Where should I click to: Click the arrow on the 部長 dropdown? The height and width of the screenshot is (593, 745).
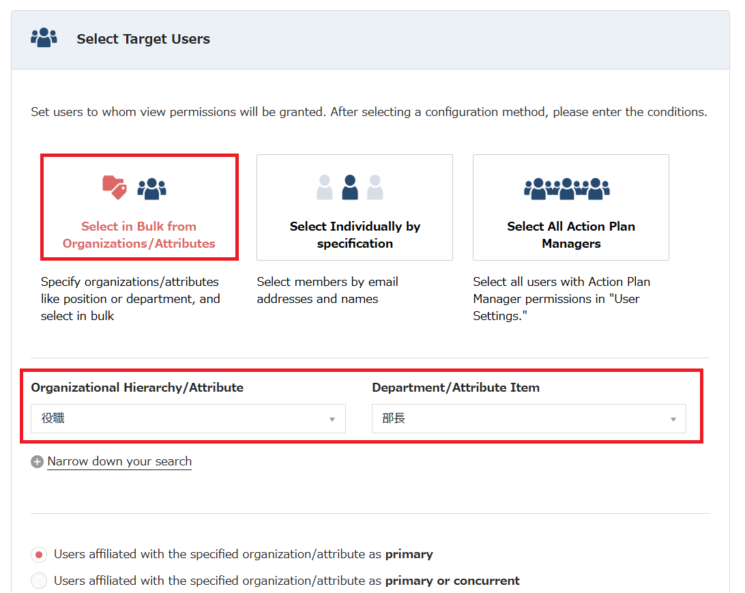[673, 419]
